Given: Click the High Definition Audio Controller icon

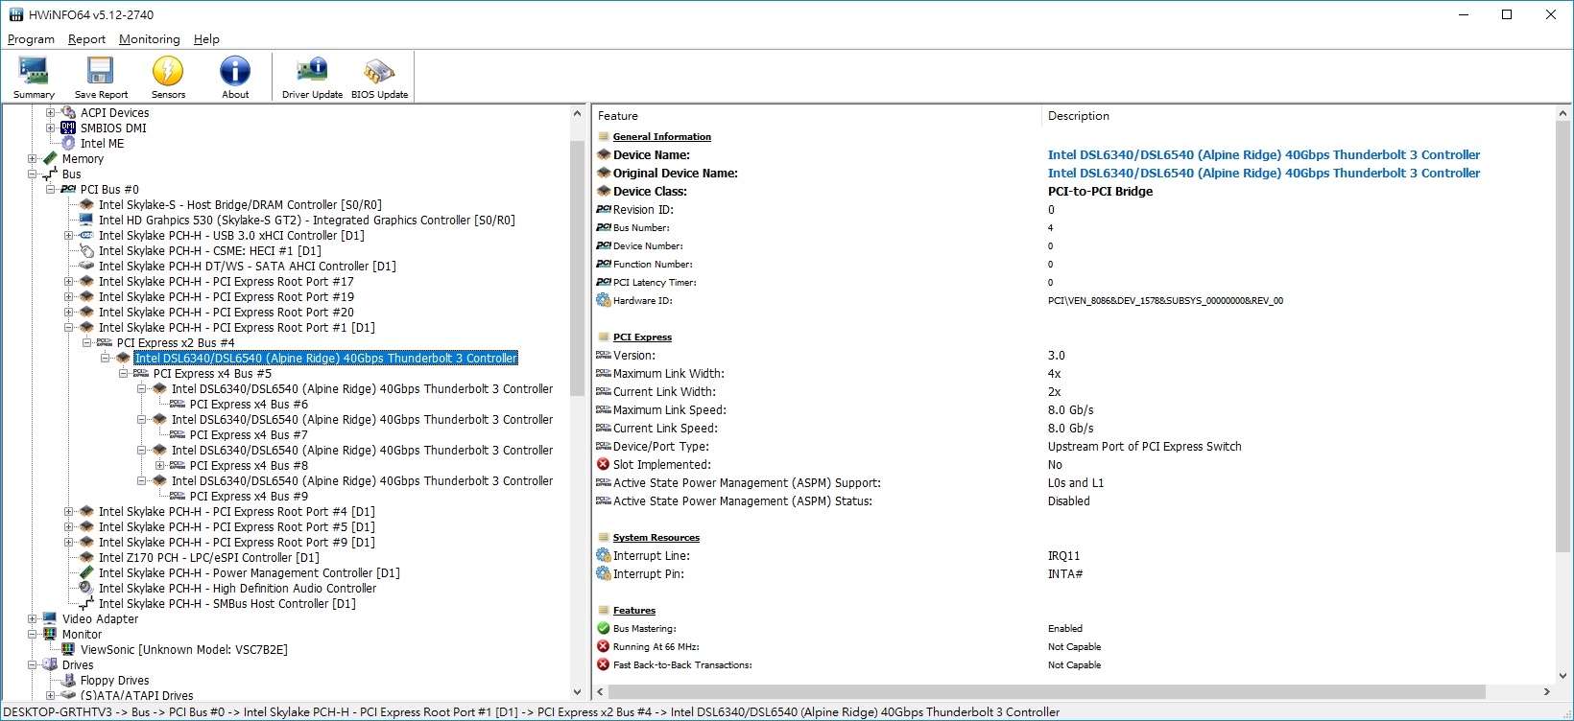Looking at the screenshot, I should click(86, 588).
